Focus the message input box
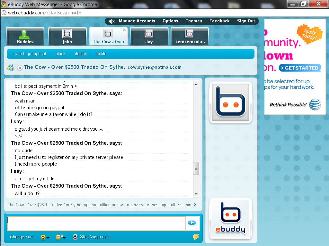 (96, 223)
